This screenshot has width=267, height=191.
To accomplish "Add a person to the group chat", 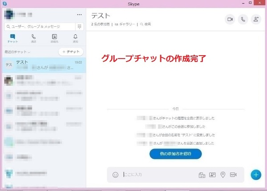I will pos(256,20).
